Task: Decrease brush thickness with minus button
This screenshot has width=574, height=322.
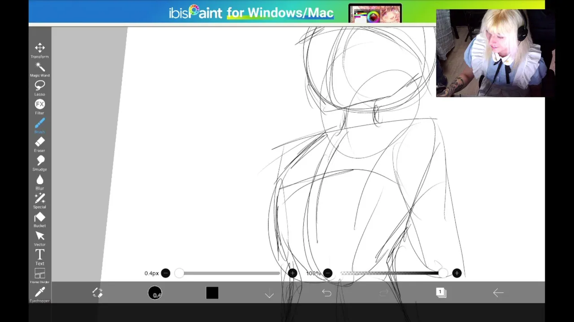Action: coord(165,273)
